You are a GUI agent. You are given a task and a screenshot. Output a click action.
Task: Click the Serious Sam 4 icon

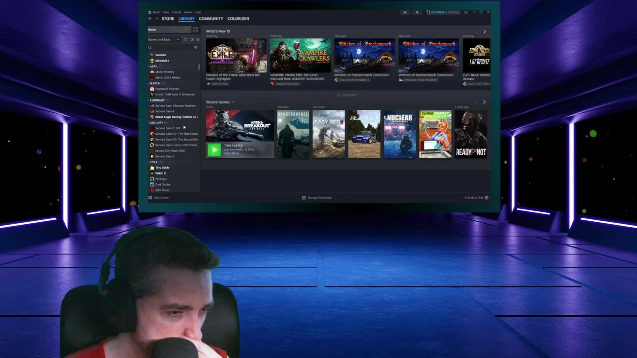coord(152,111)
